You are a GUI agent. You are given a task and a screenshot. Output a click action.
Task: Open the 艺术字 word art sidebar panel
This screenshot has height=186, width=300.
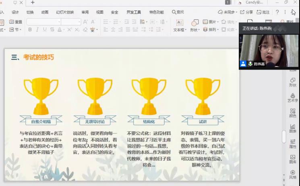pos(293,97)
